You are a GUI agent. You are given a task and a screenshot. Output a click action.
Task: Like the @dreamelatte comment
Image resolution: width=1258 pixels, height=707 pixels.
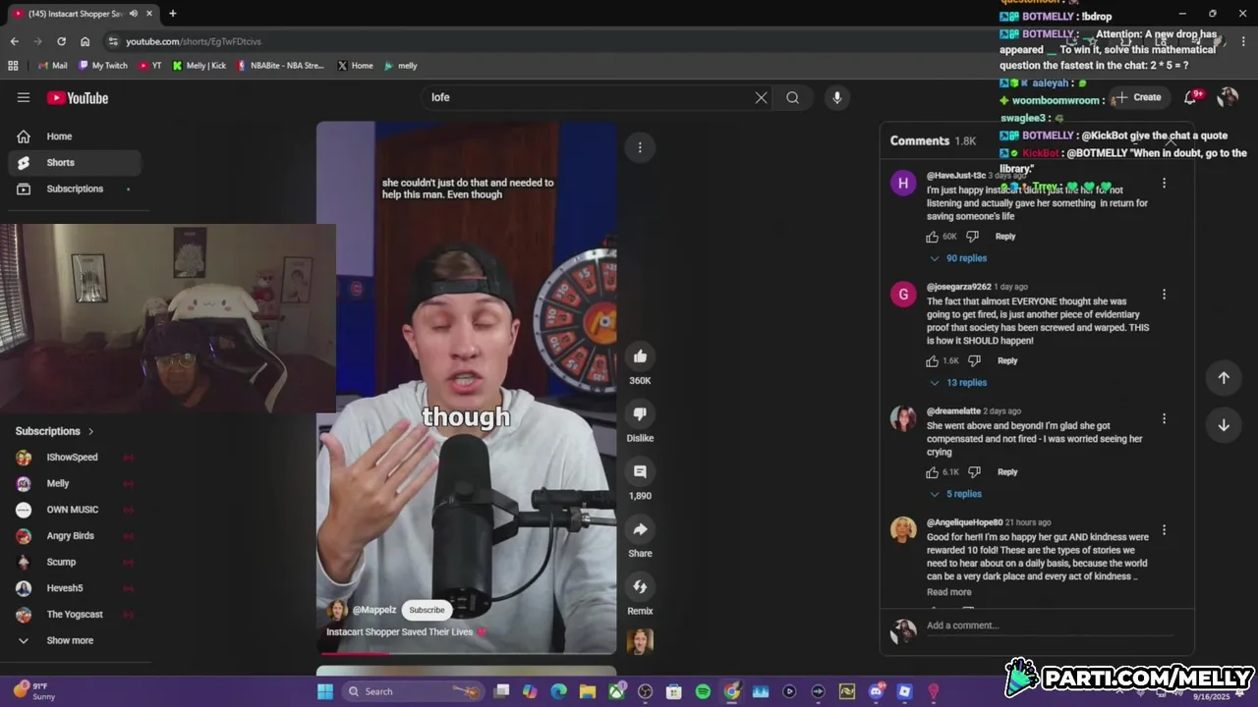933,472
